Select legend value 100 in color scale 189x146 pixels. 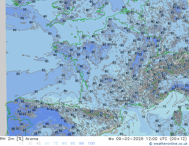click(91, 144)
